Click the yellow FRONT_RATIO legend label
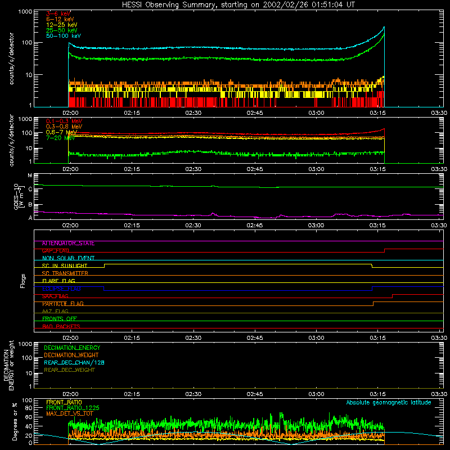This screenshot has width=450, height=450. pyautogui.click(x=64, y=402)
